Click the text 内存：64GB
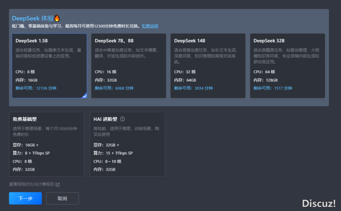Screen dimensions: 341x211 [x=185, y=80]
